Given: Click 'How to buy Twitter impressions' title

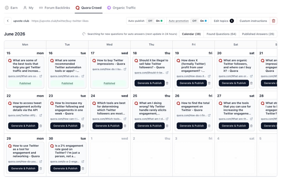Looking at the screenshot, I should tap(111, 62).
